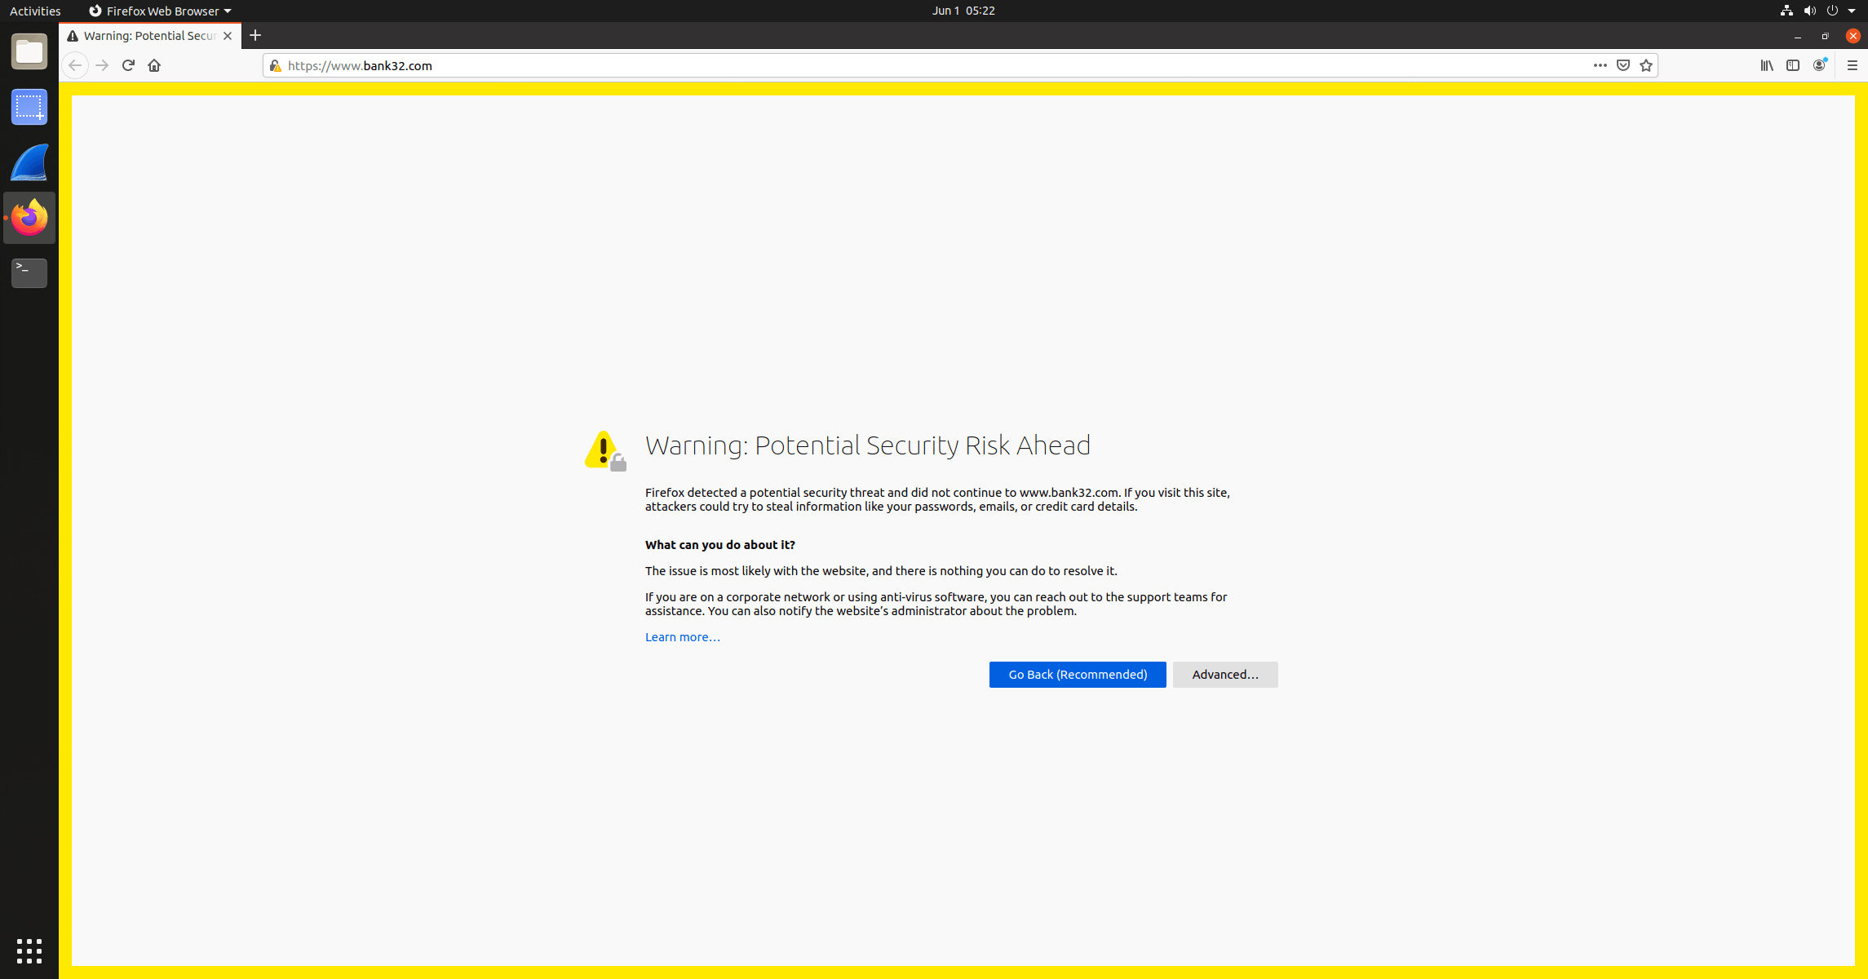Launch the screenshot tool in dock
The image size is (1868, 979).
29,107
